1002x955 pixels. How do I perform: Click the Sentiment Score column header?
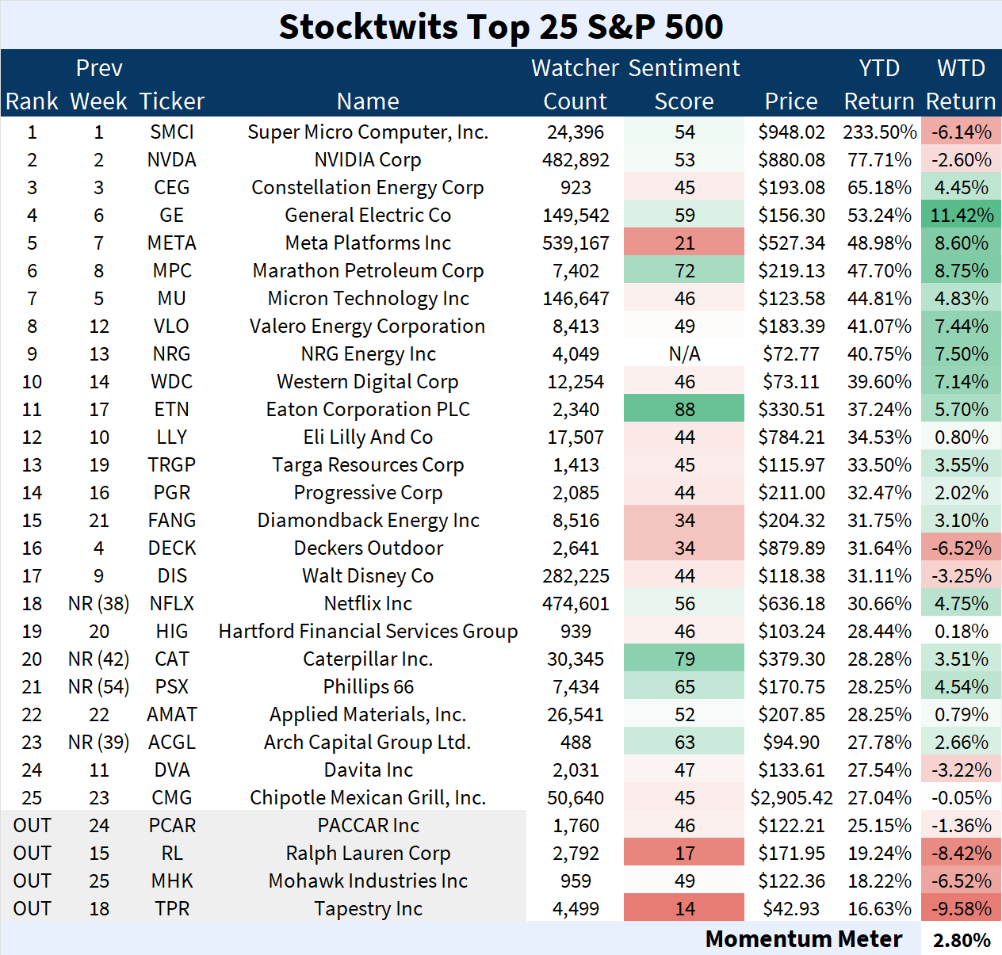pos(684,84)
